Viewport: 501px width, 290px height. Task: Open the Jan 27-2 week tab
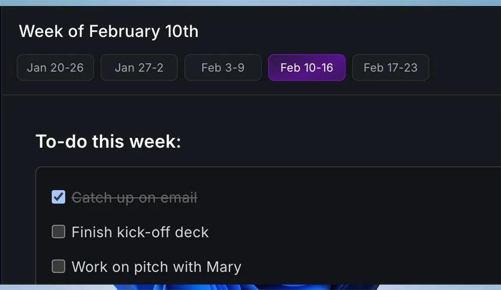139,67
